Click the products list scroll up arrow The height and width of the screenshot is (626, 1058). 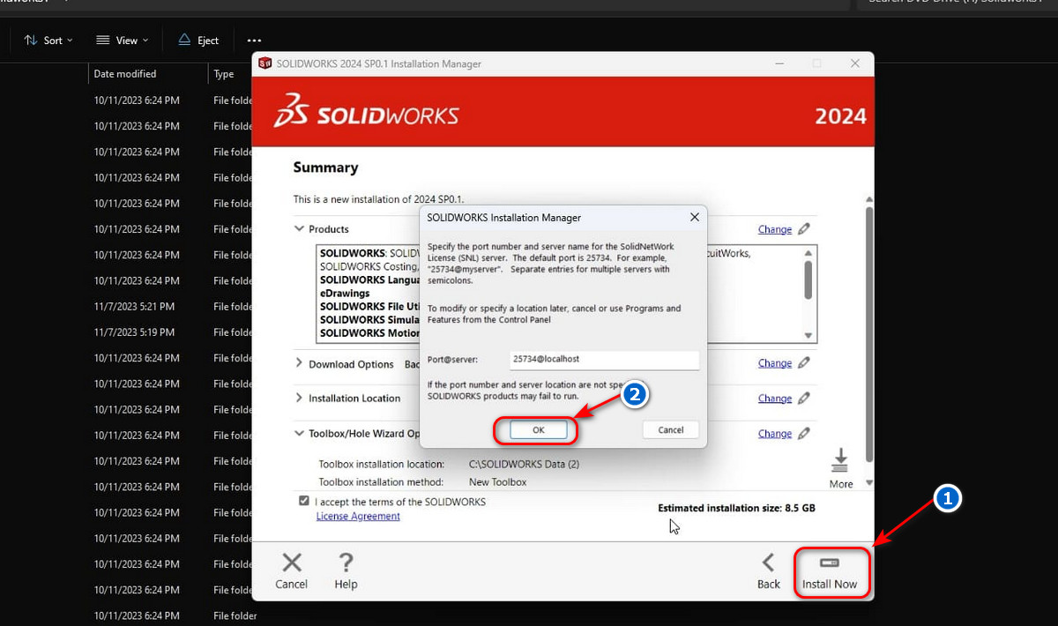point(808,252)
